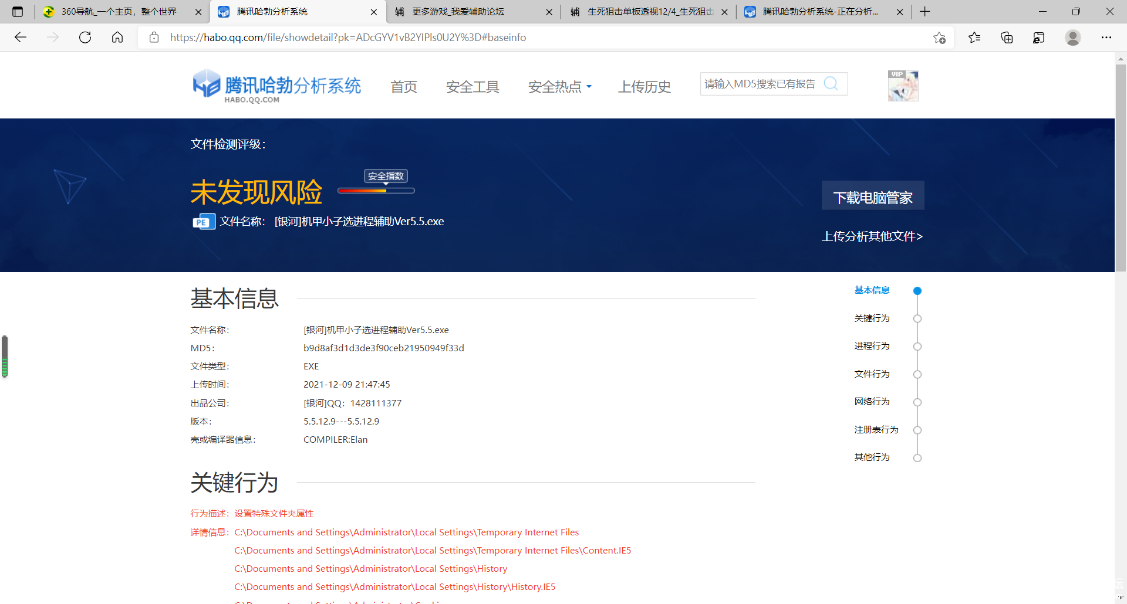
Task: Click the search magnifier icon
Action: pos(831,84)
